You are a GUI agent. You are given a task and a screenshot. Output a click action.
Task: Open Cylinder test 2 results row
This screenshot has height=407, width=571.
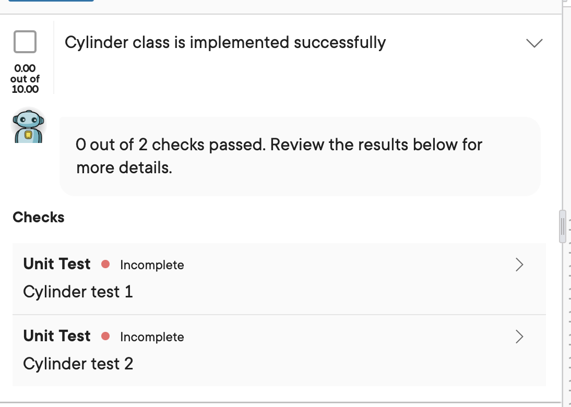(x=279, y=350)
